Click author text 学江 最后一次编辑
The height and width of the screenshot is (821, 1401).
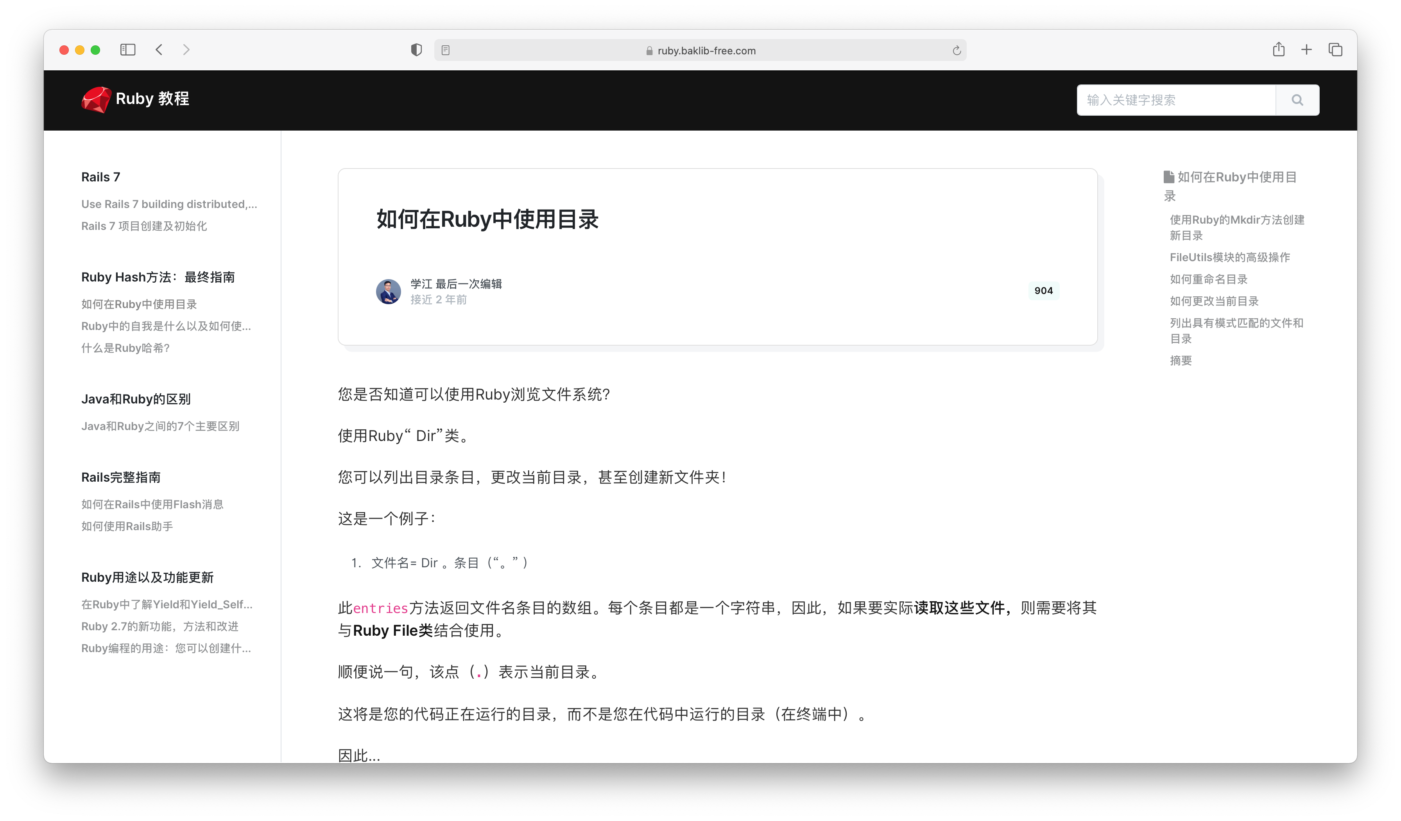coord(456,283)
